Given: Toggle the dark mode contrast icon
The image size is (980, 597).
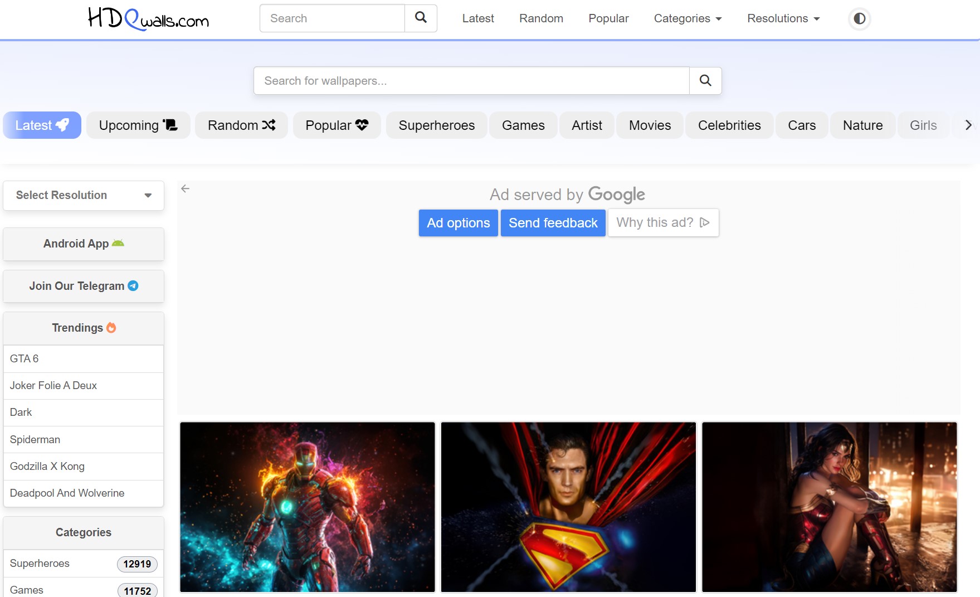Looking at the screenshot, I should pyautogui.click(x=860, y=18).
